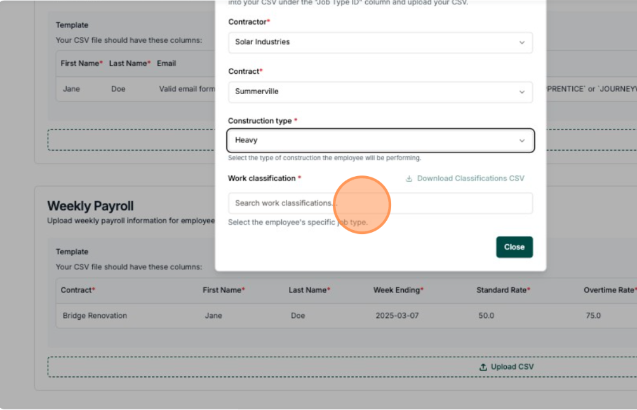Click the Weekly Payroll heading
This screenshot has width=637, height=410.
click(x=90, y=206)
